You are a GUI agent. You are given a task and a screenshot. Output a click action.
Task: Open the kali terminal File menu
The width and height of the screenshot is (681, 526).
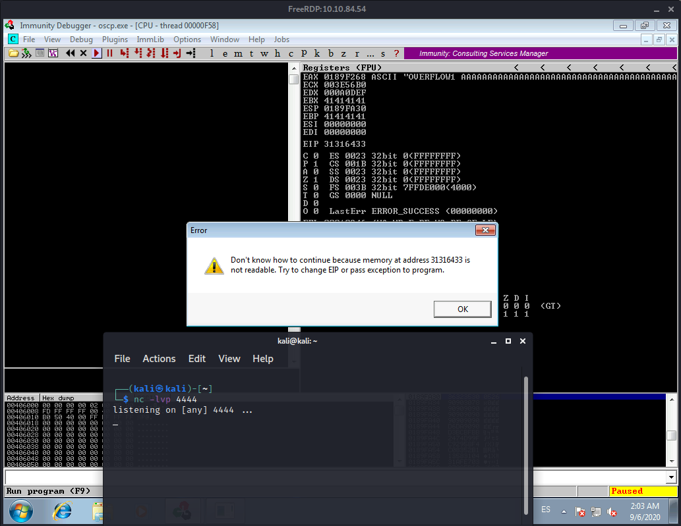point(122,359)
